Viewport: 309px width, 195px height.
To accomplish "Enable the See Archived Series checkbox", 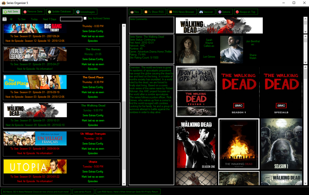I will click(85, 19).
